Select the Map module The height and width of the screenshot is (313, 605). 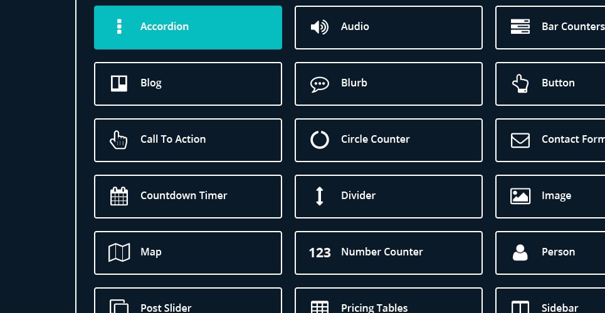coord(188,253)
